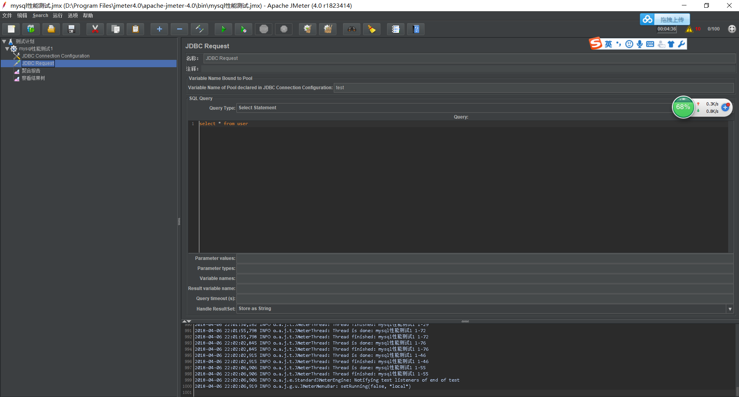Click the Parameter values field
This screenshot has width=739, height=397.
point(485,258)
